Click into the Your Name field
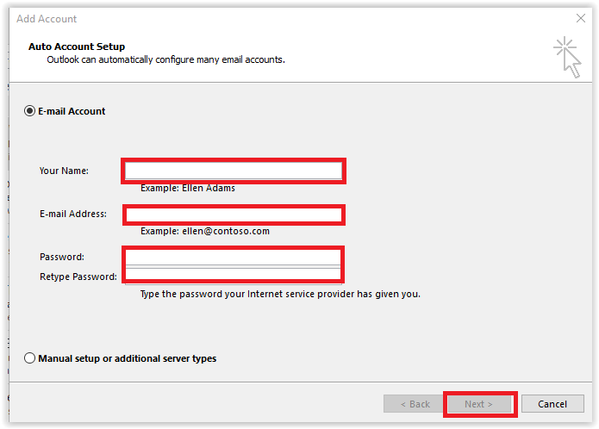The image size is (599, 429). [234, 171]
